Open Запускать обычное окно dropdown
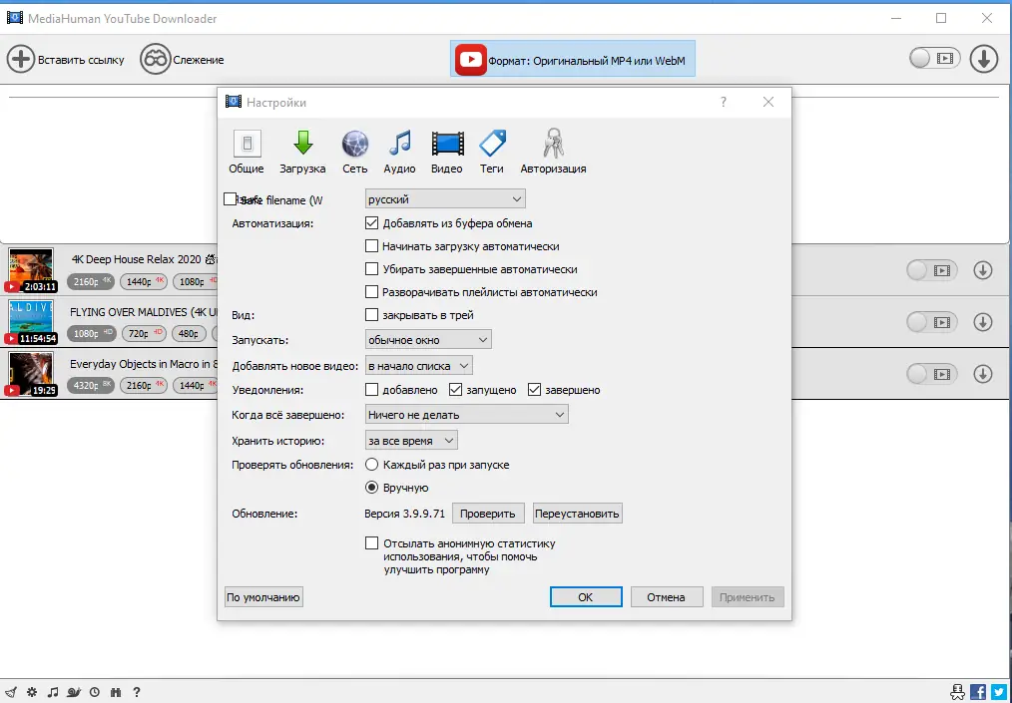1012x703 pixels. [x=428, y=339]
